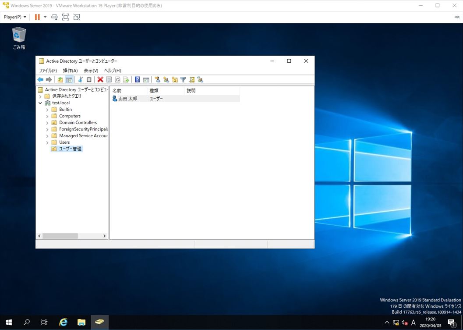This screenshot has height=330, width=463.
Task: Open the dropdown arrow beside pause button
Action: pos(45,17)
